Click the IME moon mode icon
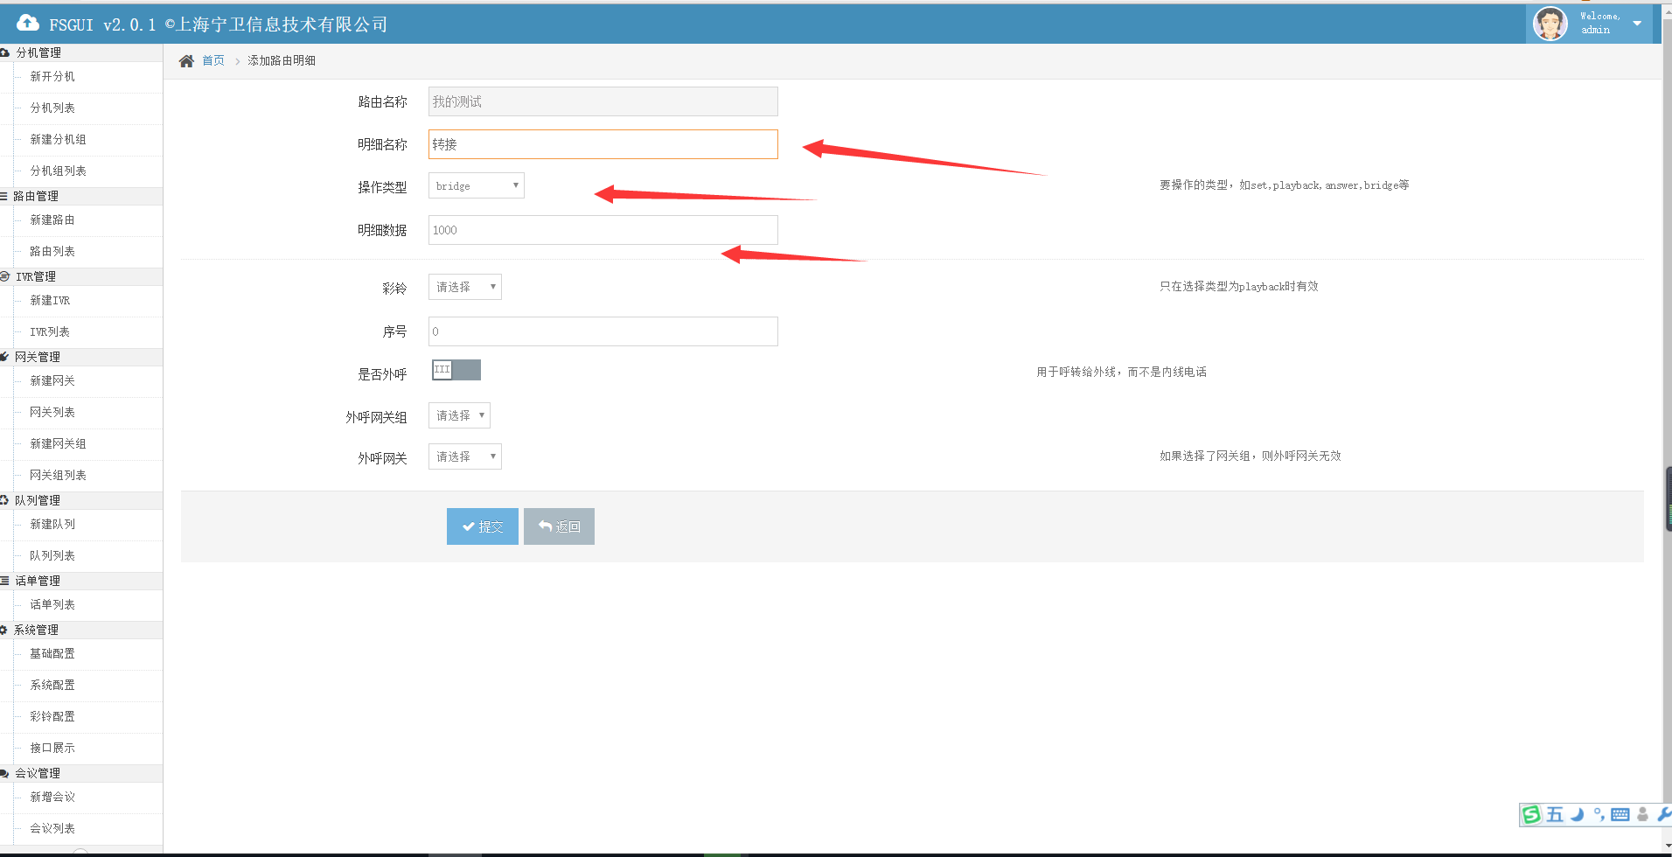Screen dimensions: 1672x857 [1577, 815]
